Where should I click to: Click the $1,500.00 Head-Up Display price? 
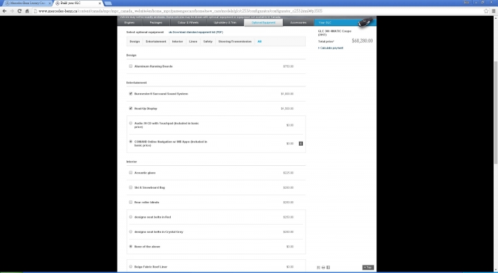coord(287,109)
